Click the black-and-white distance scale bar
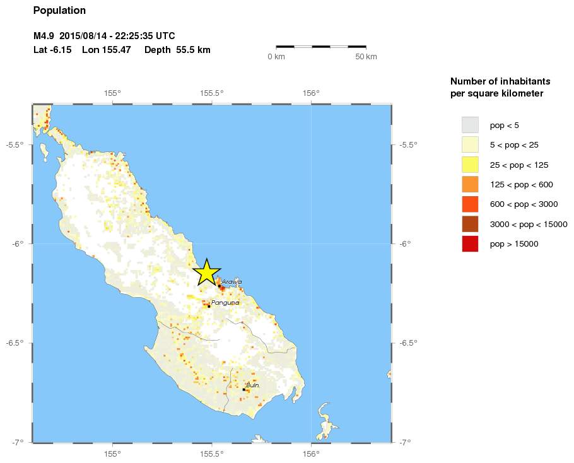Screen dimensions: 574x463 point(321,47)
